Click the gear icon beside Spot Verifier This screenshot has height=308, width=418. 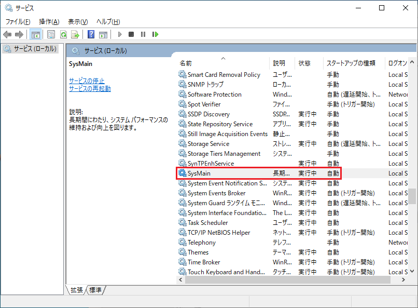(183, 104)
